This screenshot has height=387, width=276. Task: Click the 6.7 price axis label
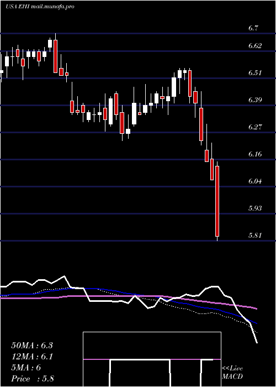pos(253,28)
